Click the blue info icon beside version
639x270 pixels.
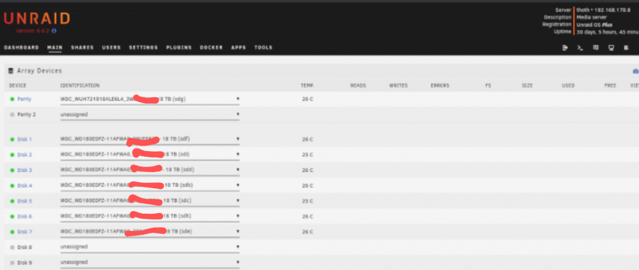click(54, 31)
